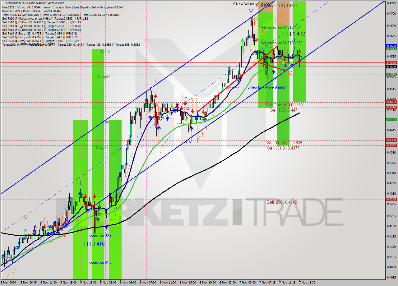
Task: Click 'Sell correction 87.5 | 0.4671' label
Action: pos(281,27)
